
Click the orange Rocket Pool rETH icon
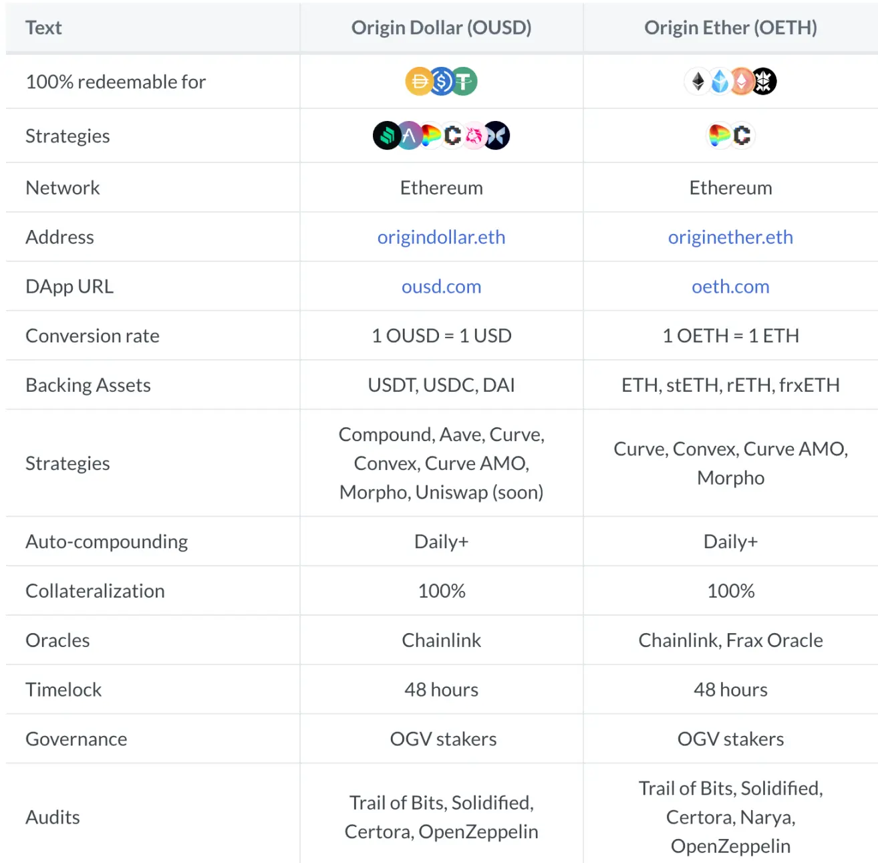point(742,82)
